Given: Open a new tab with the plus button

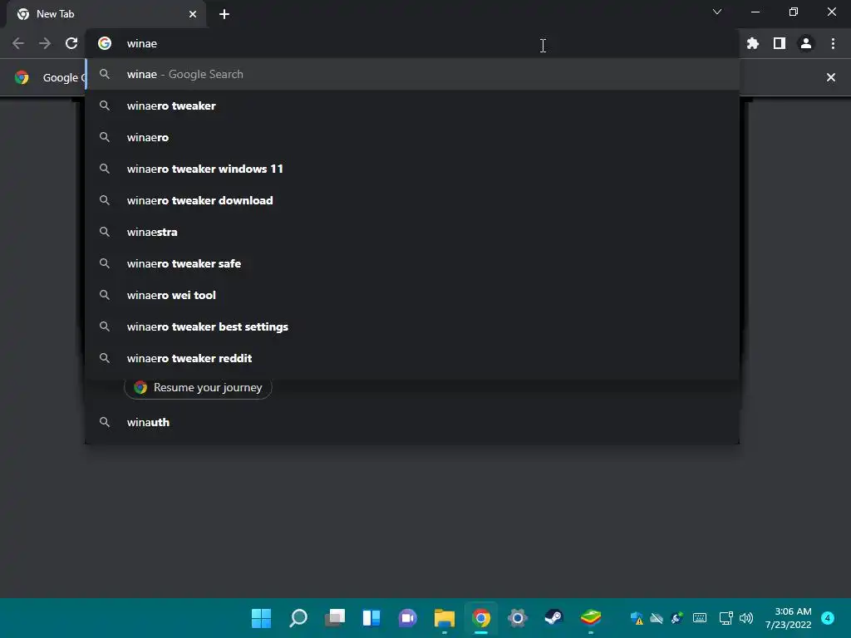Looking at the screenshot, I should coord(224,14).
